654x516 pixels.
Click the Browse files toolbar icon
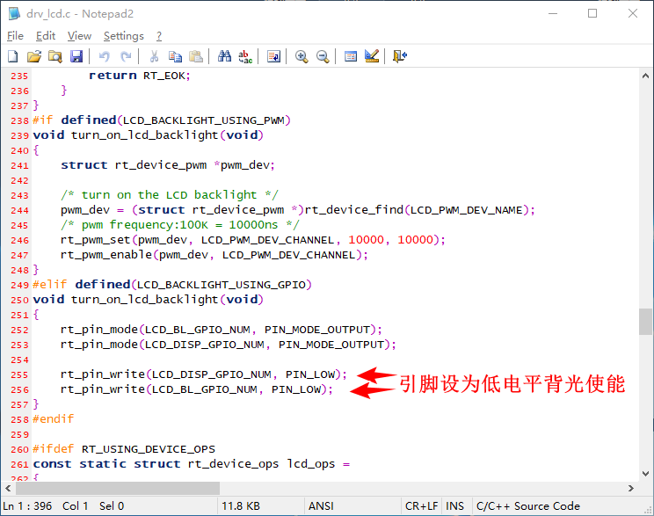(x=54, y=56)
